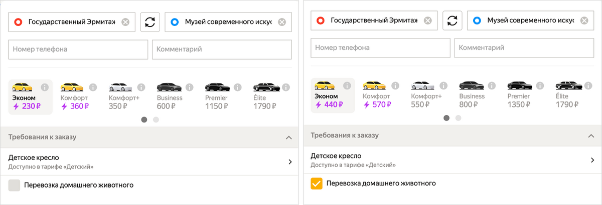Select the Эконом tariff priced 440 ₽
This screenshot has height=205, width=602.
332,95
